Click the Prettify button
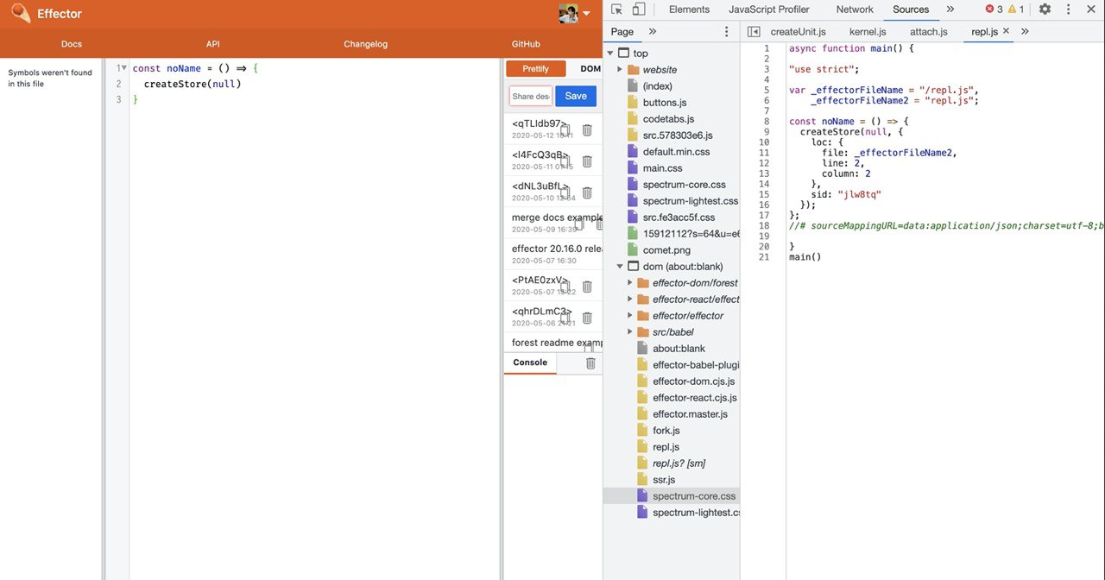Viewport: 1105px width, 580px height. 535,69
